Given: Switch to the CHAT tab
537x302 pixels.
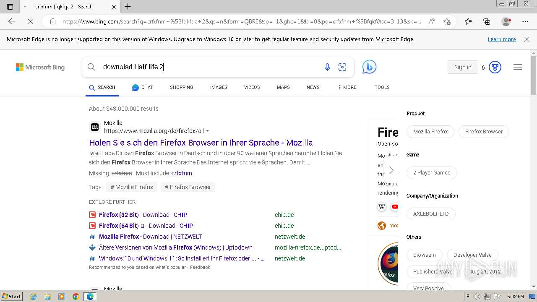Looking at the screenshot, I should (x=143, y=87).
